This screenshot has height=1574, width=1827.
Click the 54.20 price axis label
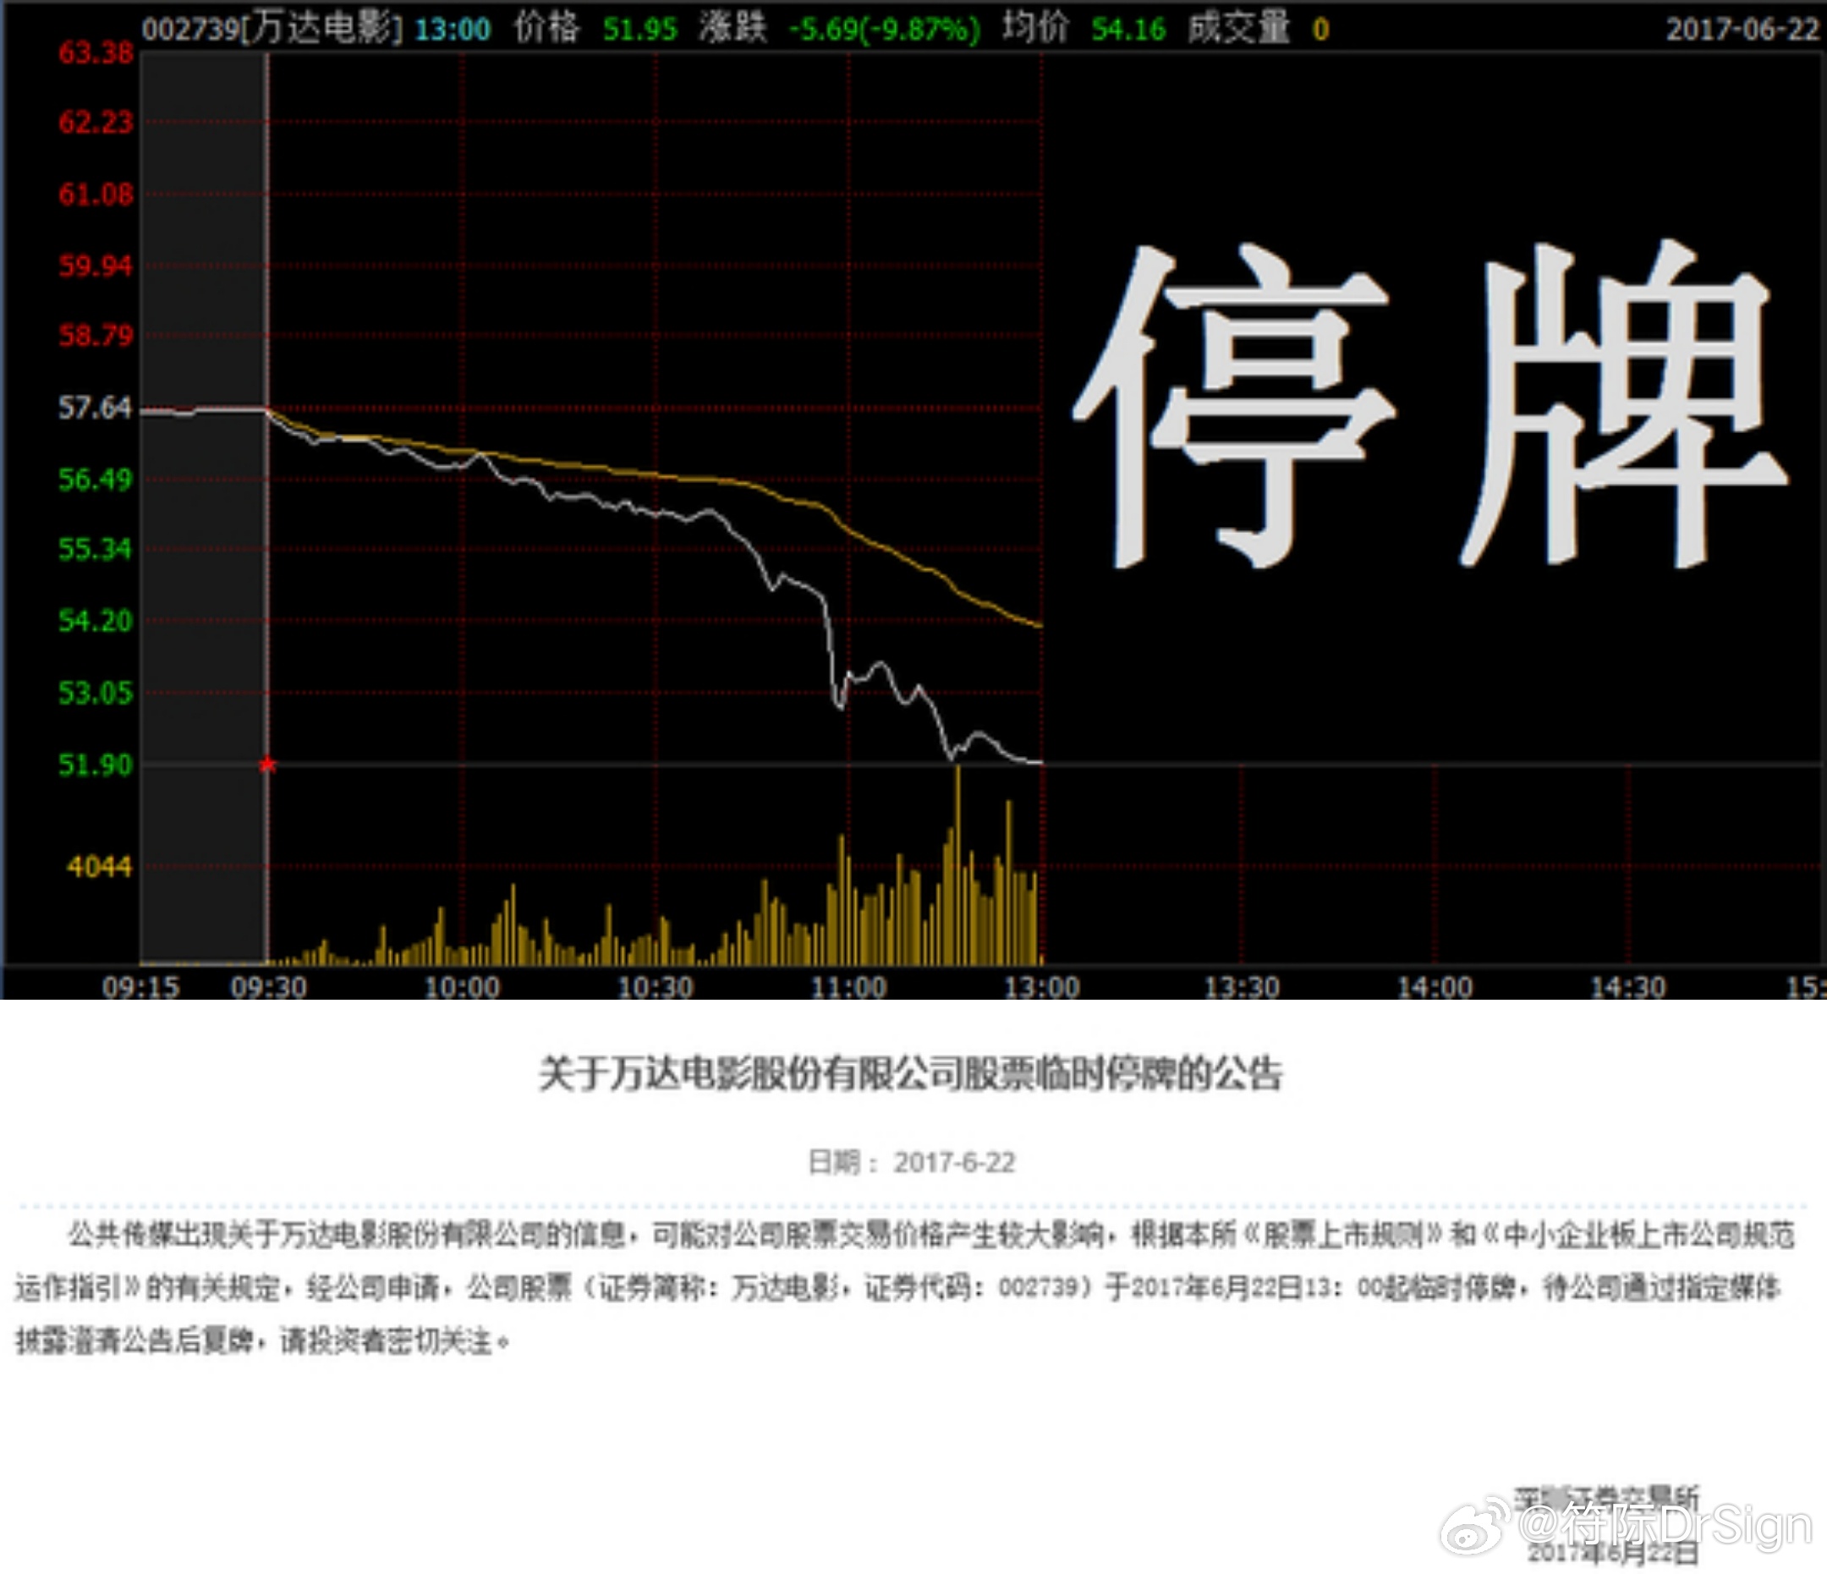click(96, 621)
